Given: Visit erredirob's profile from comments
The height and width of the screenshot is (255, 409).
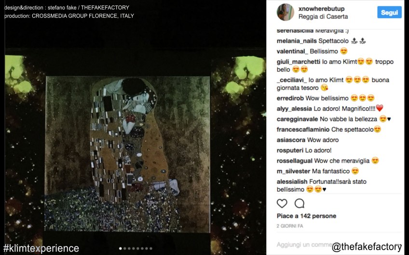Looking at the screenshot, I should pos(290,98).
